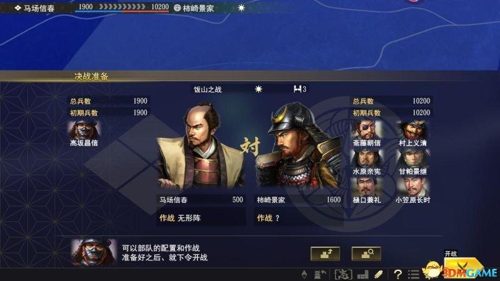Click the diamond marker icon in bottom bar
The width and height of the screenshot is (500, 281).
[304, 274]
